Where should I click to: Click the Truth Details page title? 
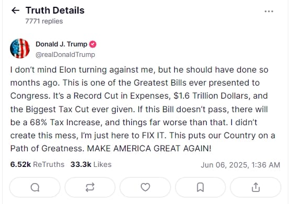click(x=55, y=10)
